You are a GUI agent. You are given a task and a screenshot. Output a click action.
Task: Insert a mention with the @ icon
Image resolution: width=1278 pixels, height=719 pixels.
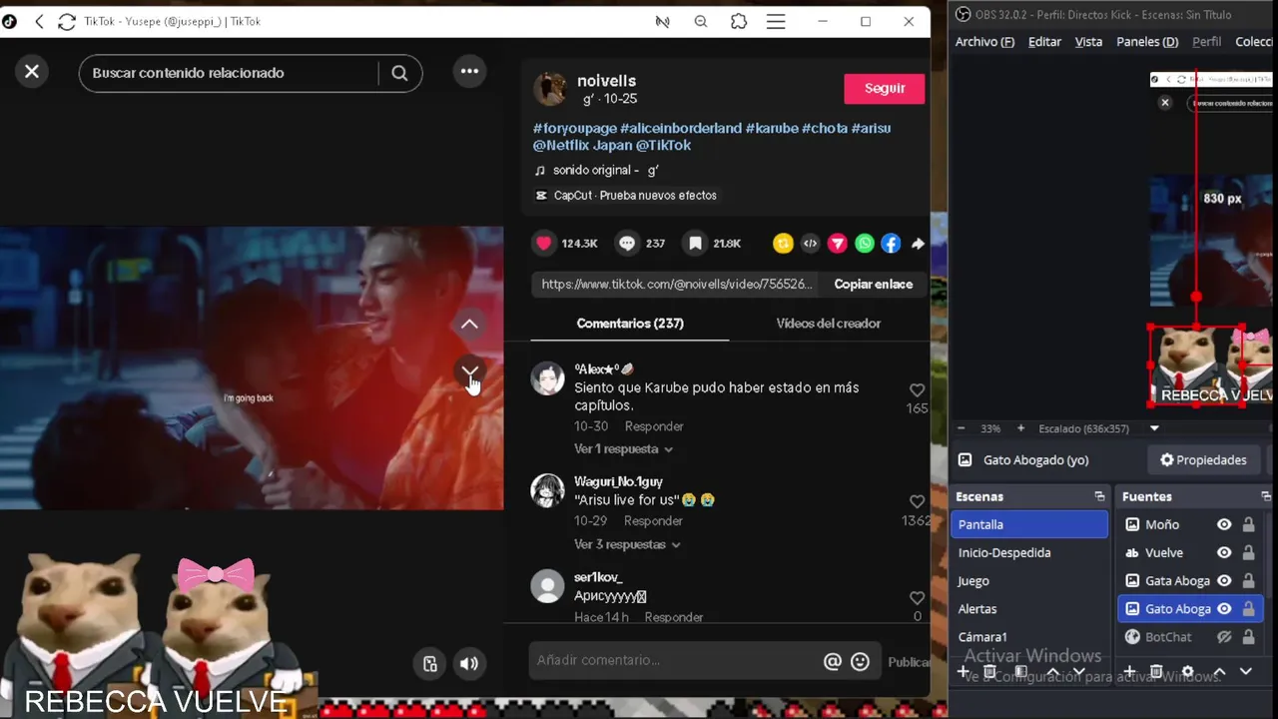[832, 661]
